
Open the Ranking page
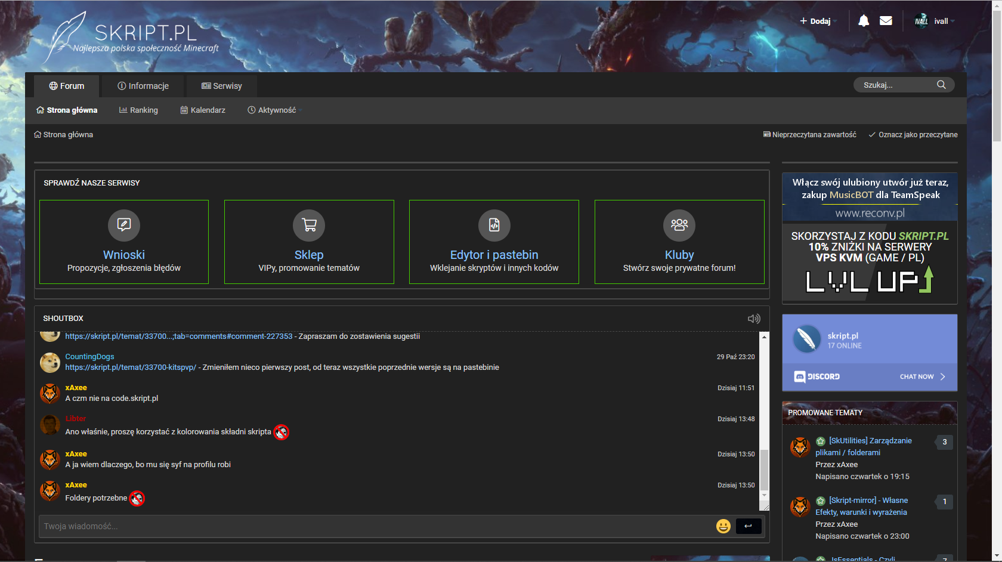(x=138, y=110)
